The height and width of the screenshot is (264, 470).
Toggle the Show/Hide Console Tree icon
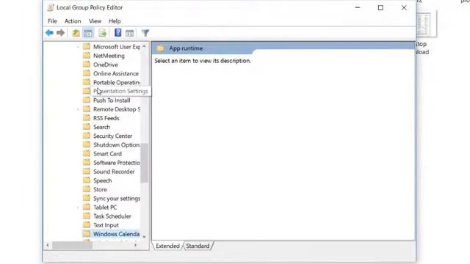click(x=88, y=33)
